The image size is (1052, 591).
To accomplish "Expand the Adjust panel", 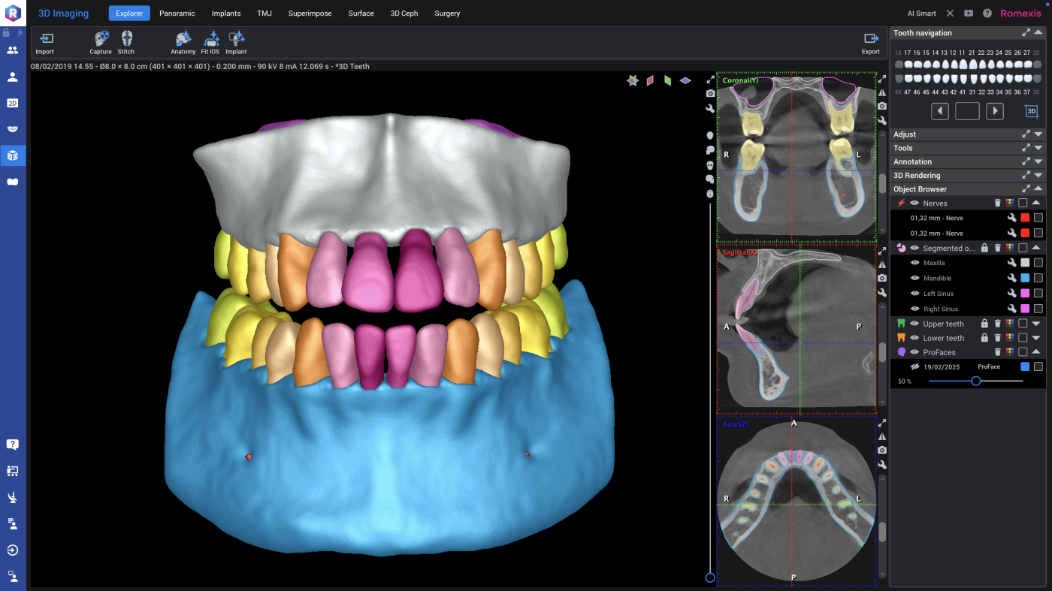I will [x=1038, y=134].
